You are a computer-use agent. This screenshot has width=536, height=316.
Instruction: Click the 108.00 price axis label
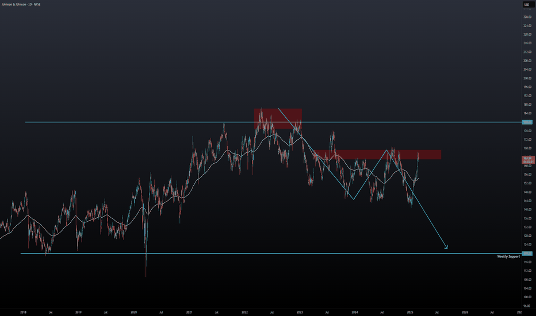coord(527,279)
